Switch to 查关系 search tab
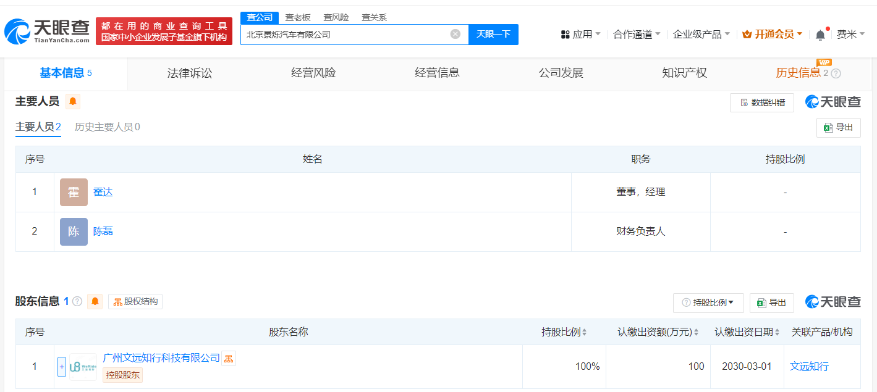The height and width of the screenshot is (392, 877). [x=375, y=17]
